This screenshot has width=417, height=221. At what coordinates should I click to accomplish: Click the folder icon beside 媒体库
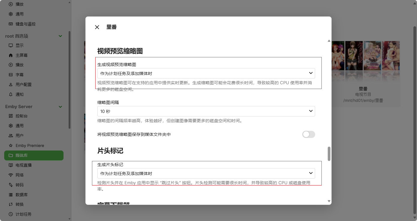click(x=11, y=155)
